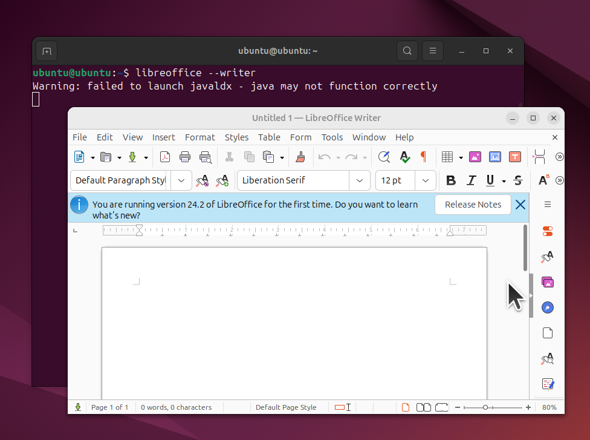Open the Styles menu

(237, 137)
